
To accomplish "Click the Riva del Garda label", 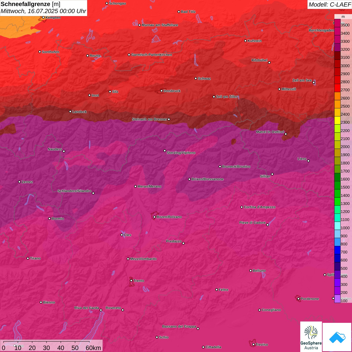I will tap(87, 308).
